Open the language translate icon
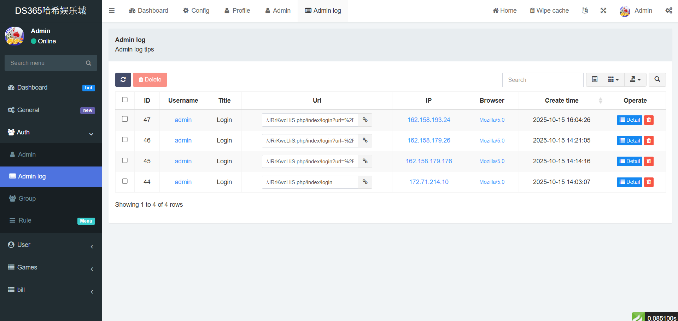Screen dimensions: 678x321 [x=585, y=11]
